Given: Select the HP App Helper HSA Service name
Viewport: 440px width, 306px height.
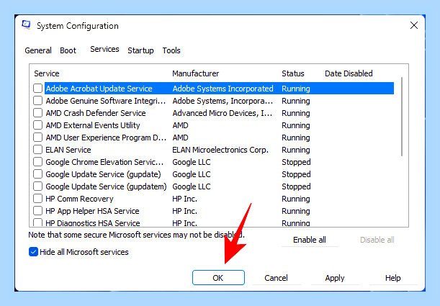Looking at the screenshot, I should click(x=92, y=211).
